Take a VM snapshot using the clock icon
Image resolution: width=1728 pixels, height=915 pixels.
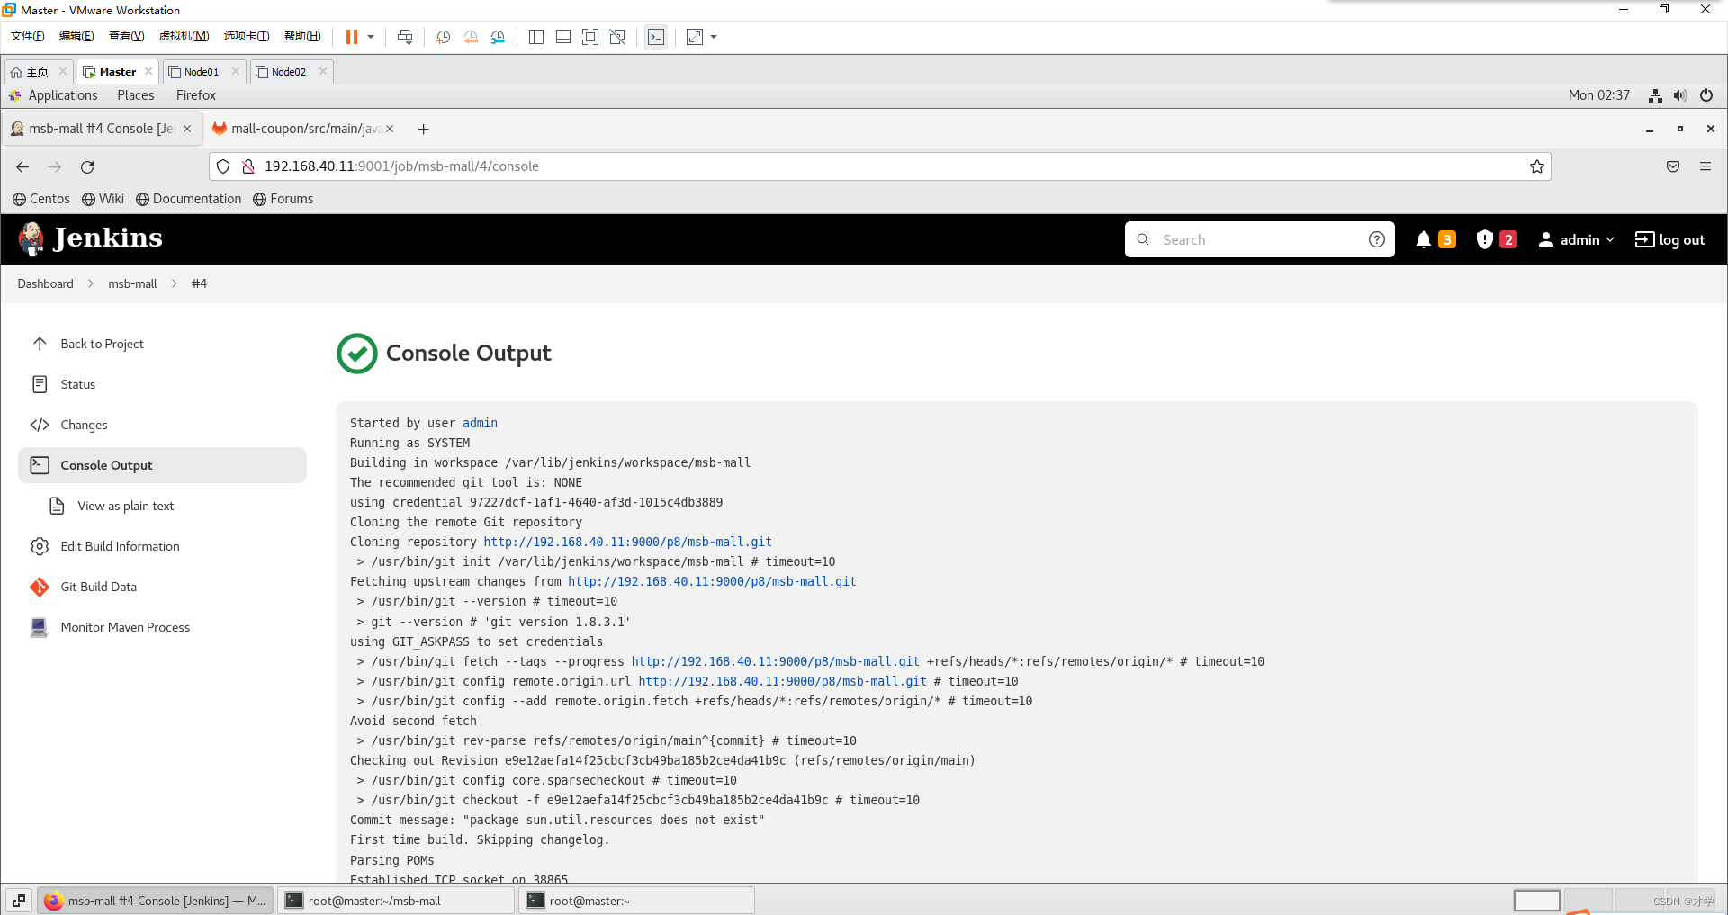pyautogui.click(x=443, y=37)
